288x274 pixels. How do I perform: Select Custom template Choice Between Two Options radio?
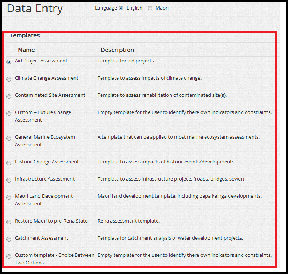pos(9,256)
